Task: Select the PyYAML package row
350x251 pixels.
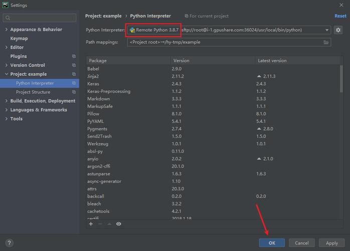Action: [213, 121]
